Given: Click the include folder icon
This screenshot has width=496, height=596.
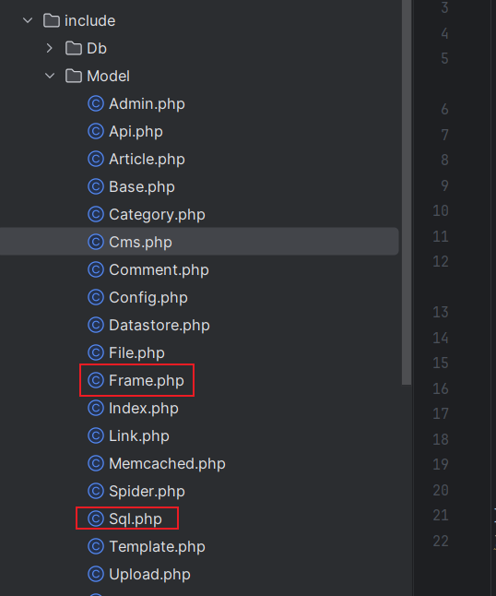Looking at the screenshot, I should 52,20.
